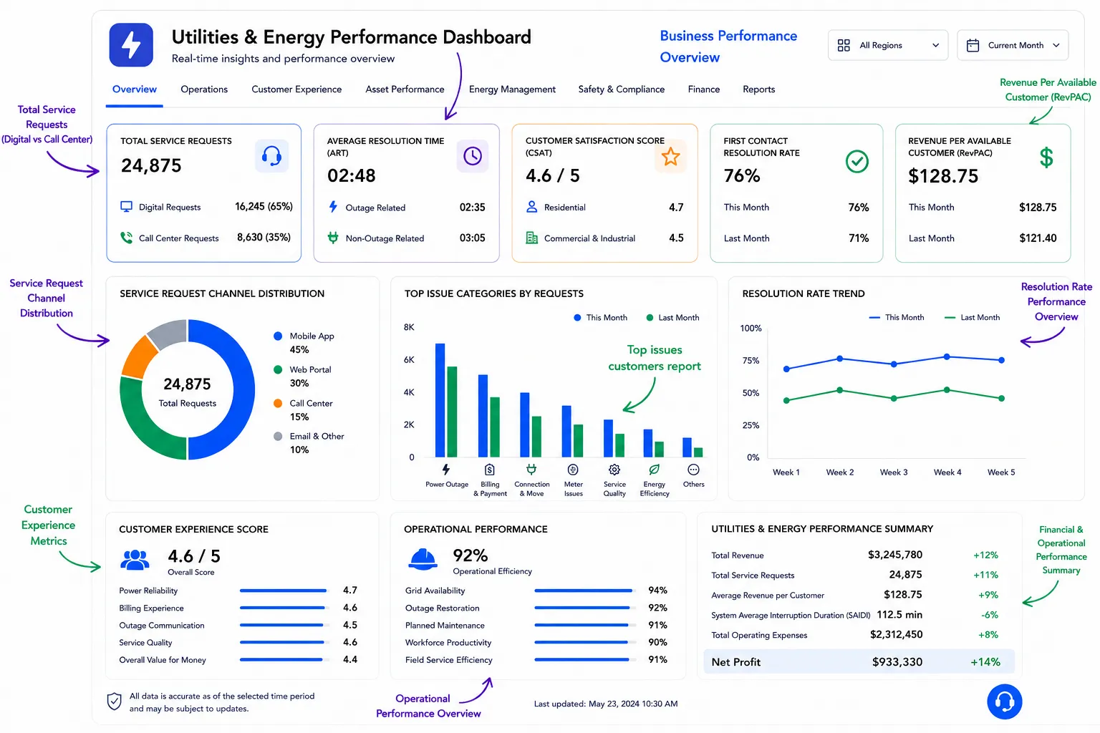Toggle This Month legend in Top Issue Categories
This screenshot has width=1100, height=733.
click(600, 318)
